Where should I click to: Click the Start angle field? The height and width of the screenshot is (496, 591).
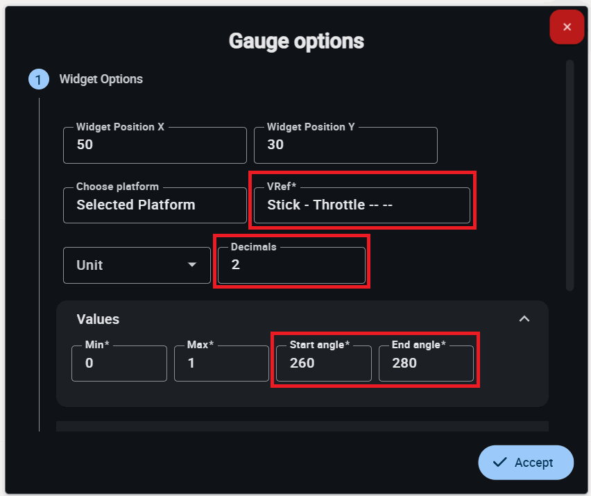(323, 363)
